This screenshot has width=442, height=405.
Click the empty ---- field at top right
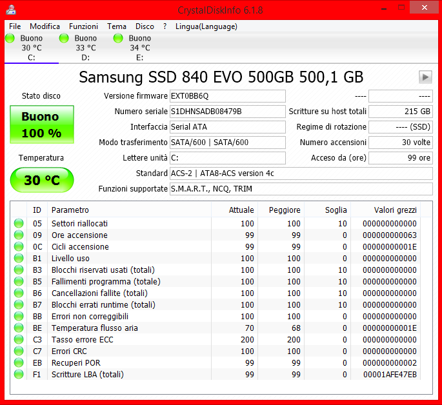point(401,96)
